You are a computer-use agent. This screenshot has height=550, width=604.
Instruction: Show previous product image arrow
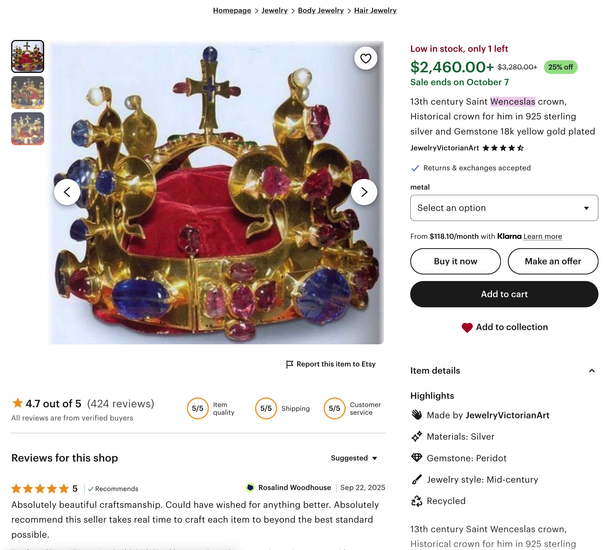coord(67,192)
